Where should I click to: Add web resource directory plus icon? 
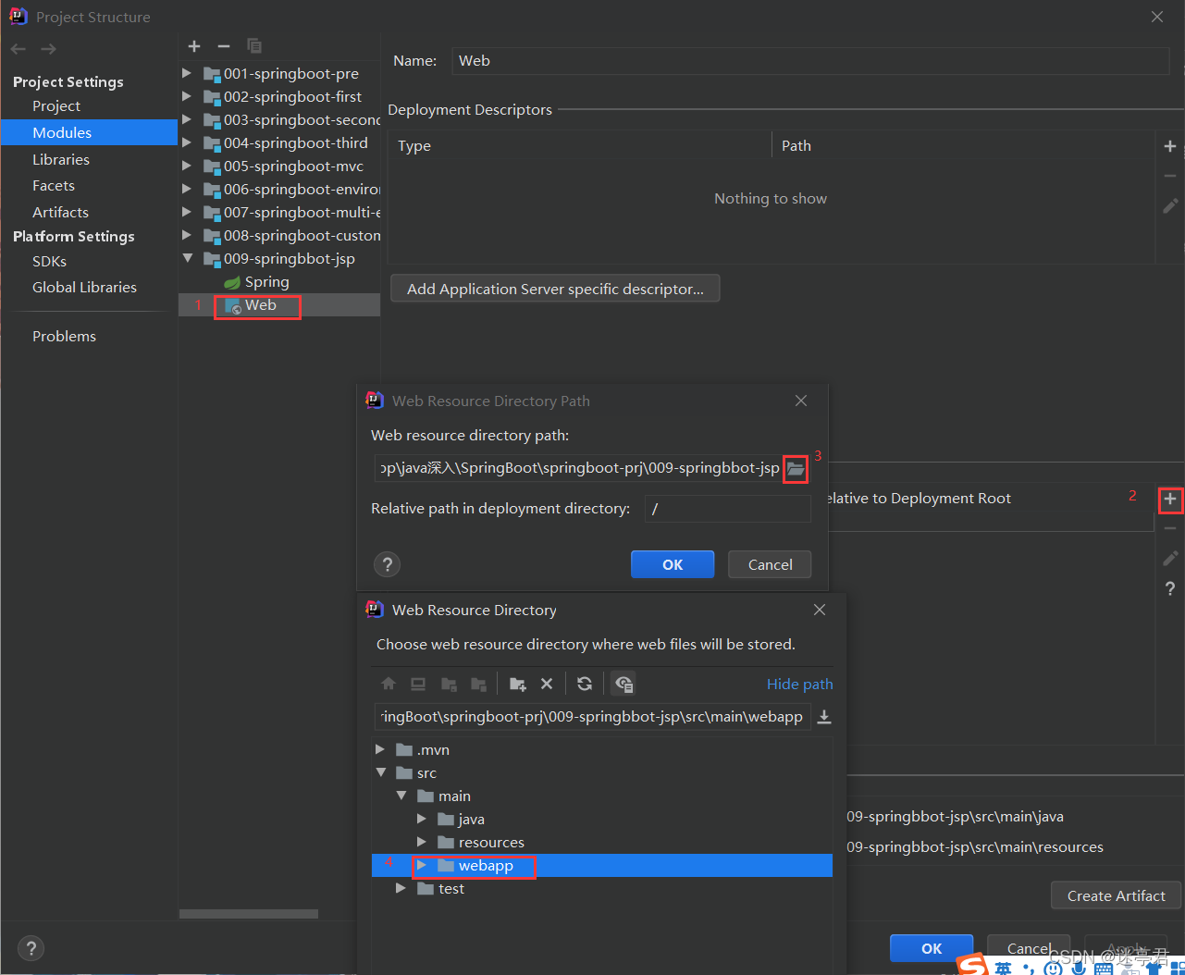point(1170,500)
